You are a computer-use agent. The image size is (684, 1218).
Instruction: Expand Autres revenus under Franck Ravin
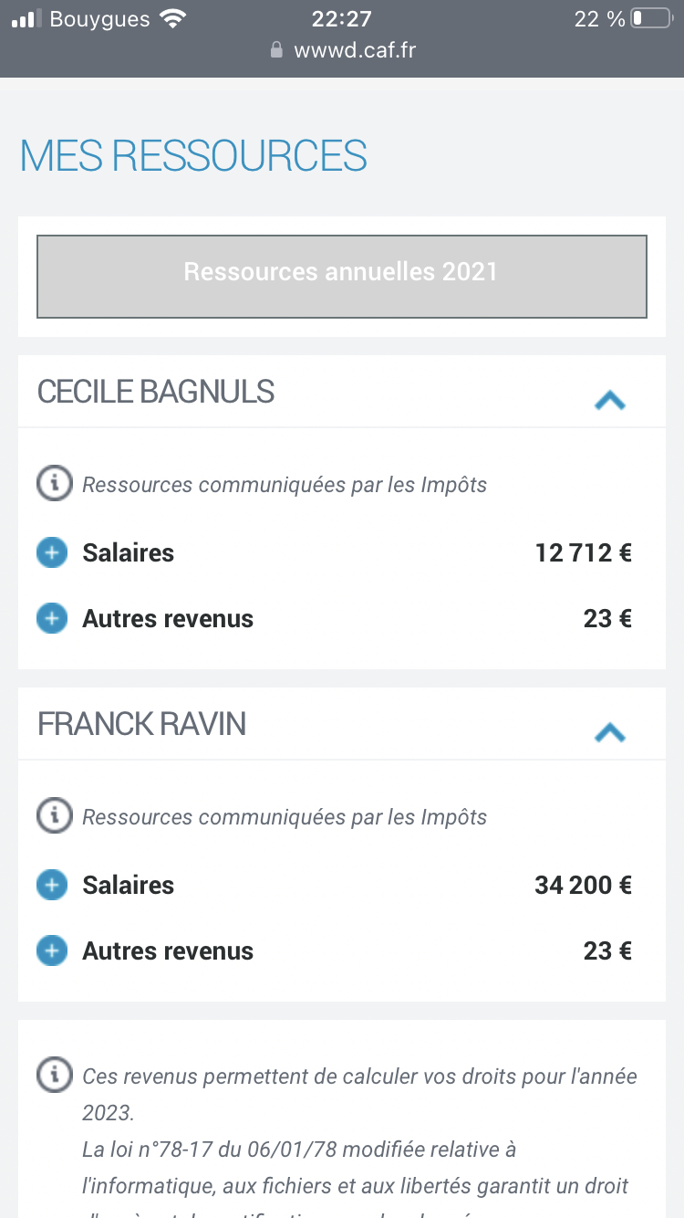tap(52, 951)
